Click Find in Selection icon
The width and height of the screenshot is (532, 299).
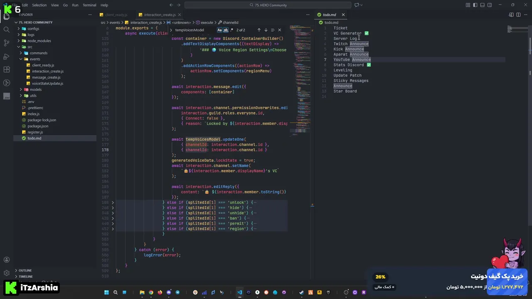pos(273,30)
